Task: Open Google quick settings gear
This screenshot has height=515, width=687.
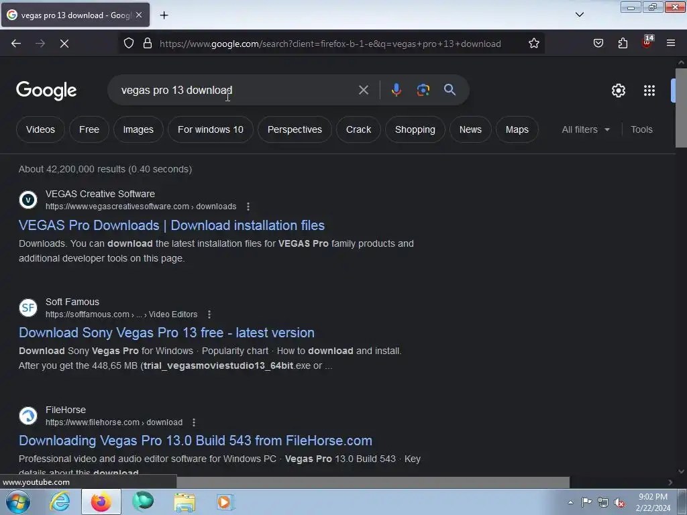Action: click(618, 91)
